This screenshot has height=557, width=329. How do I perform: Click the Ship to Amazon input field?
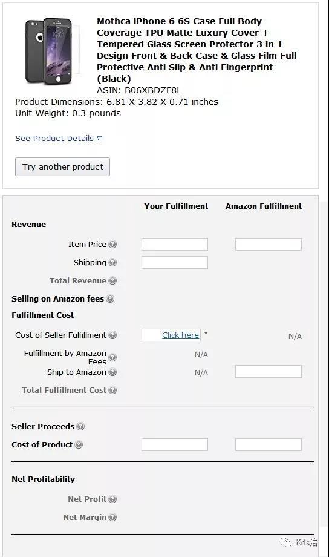click(269, 371)
